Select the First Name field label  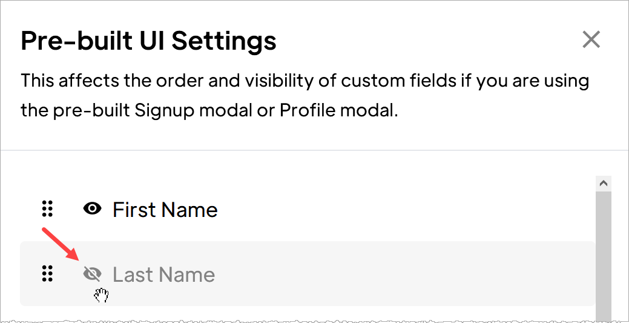[165, 210]
